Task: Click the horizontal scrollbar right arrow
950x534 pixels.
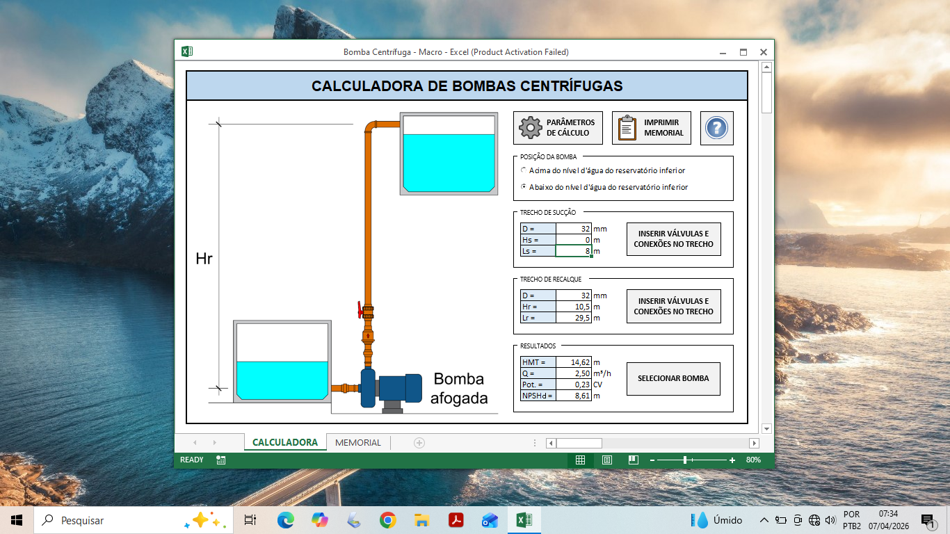Action: point(754,443)
